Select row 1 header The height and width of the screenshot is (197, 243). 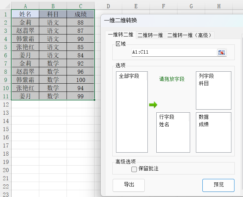pos(6,14)
